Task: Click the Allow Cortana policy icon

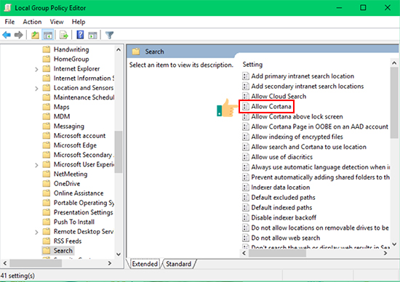Action: tap(245, 106)
